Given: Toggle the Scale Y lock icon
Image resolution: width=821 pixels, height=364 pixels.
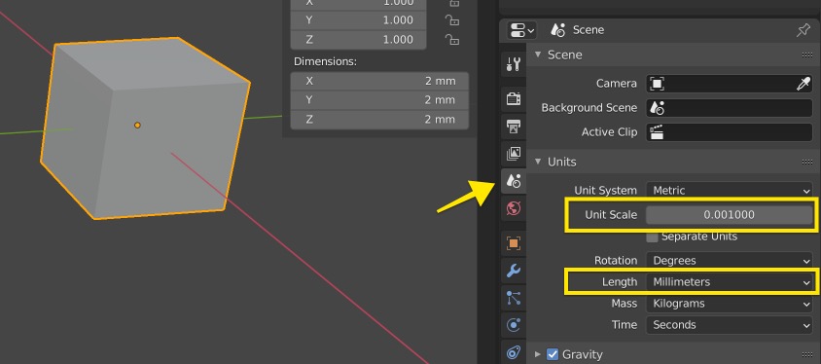Looking at the screenshot, I should [451, 19].
